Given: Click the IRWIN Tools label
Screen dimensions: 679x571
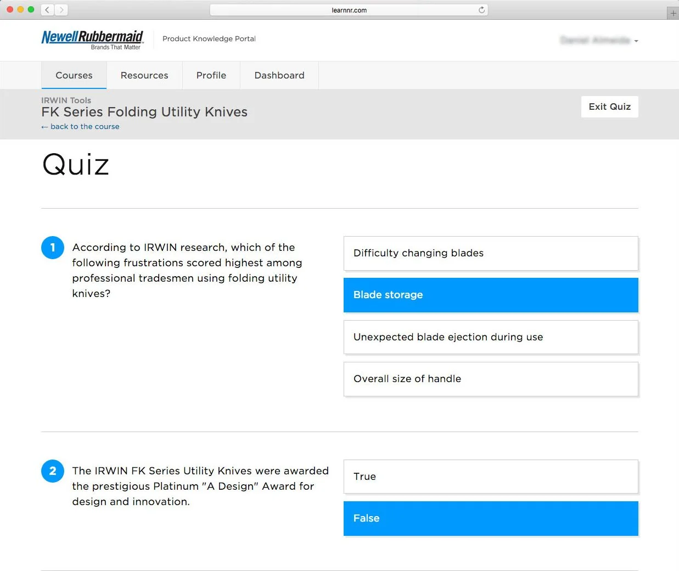Looking at the screenshot, I should [x=66, y=100].
